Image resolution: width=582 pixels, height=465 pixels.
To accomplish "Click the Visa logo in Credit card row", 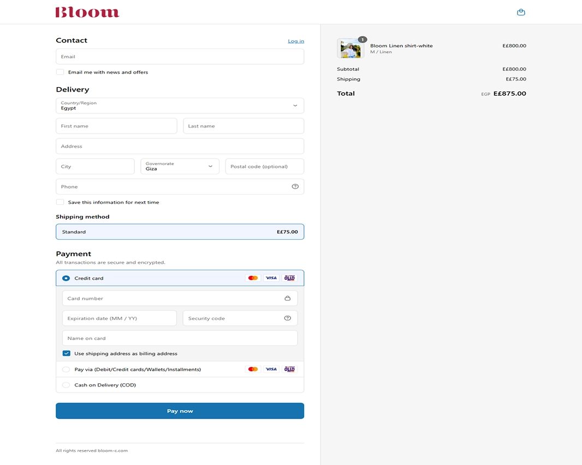I will (x=271, y=278).
